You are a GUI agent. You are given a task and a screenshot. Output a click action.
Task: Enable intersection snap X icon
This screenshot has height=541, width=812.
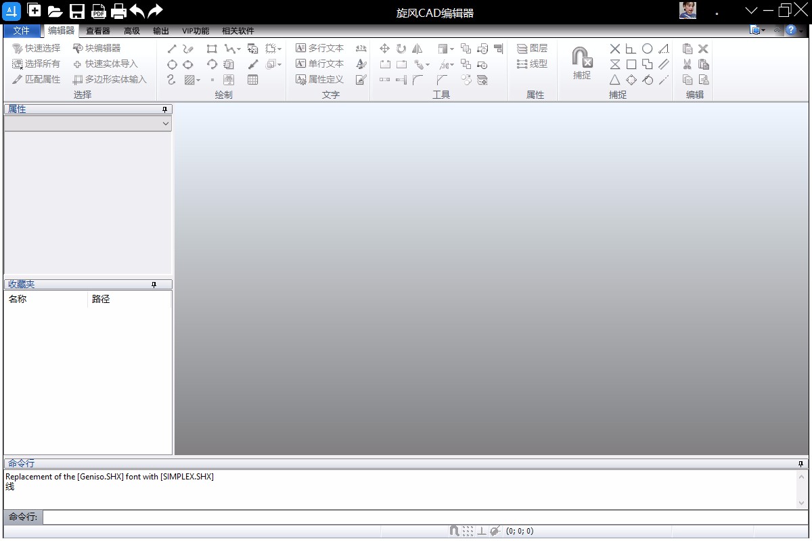pos(615,49)
